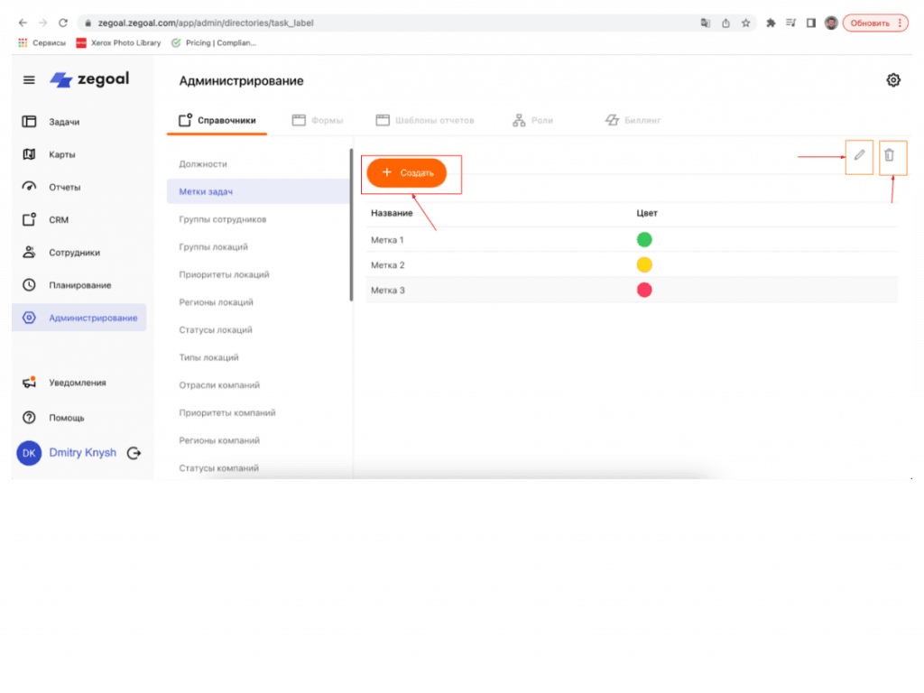The width and height of the screenshot is (924, 693).
Task: Click the green color dot for Метка 1
Action: click(x=644, y=240)
